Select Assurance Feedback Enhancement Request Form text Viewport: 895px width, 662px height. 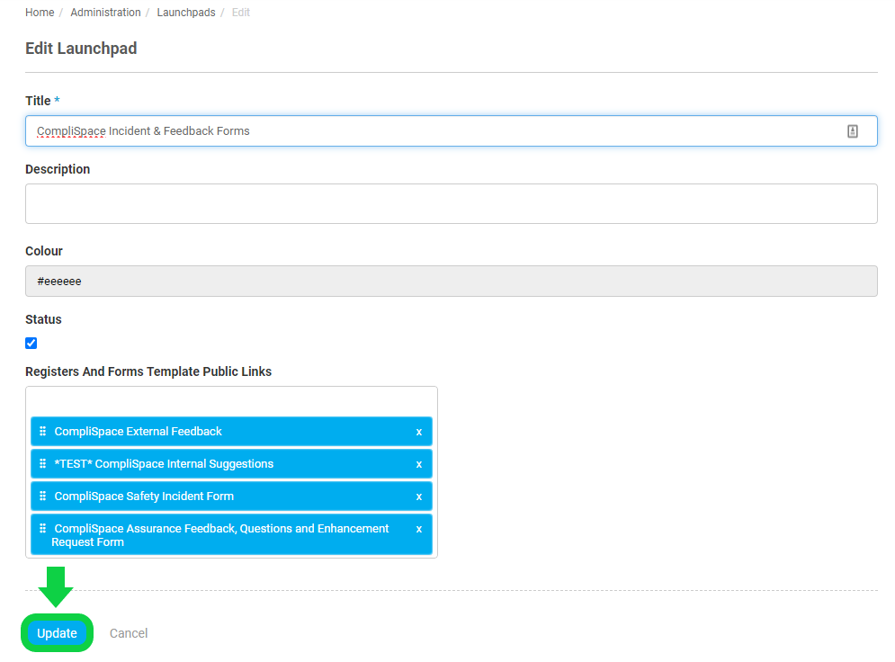(220, 535)
